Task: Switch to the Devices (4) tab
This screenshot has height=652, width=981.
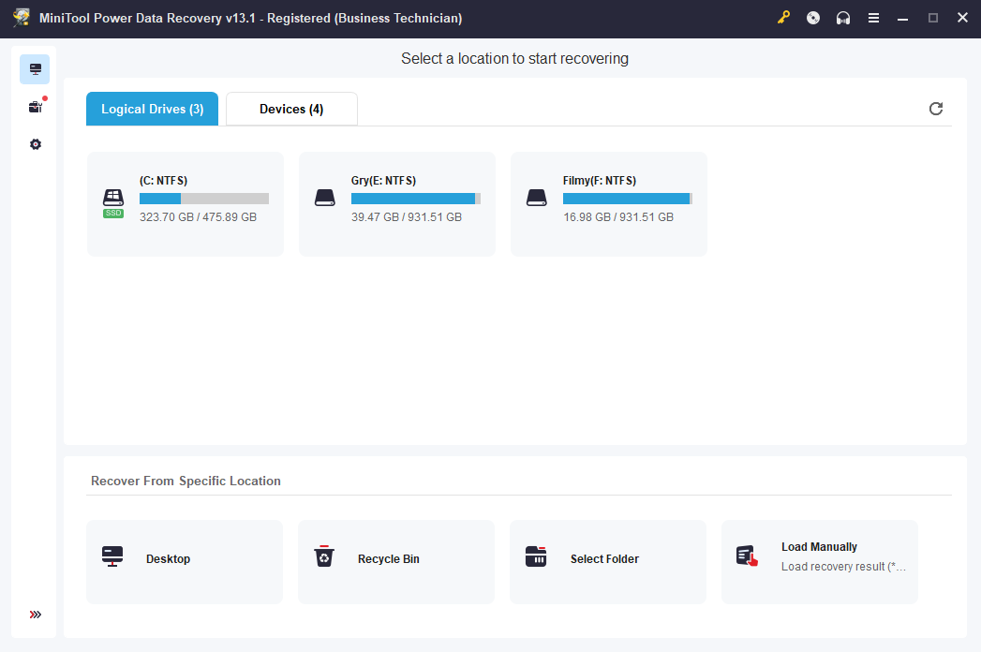Action: click(291, 109)
